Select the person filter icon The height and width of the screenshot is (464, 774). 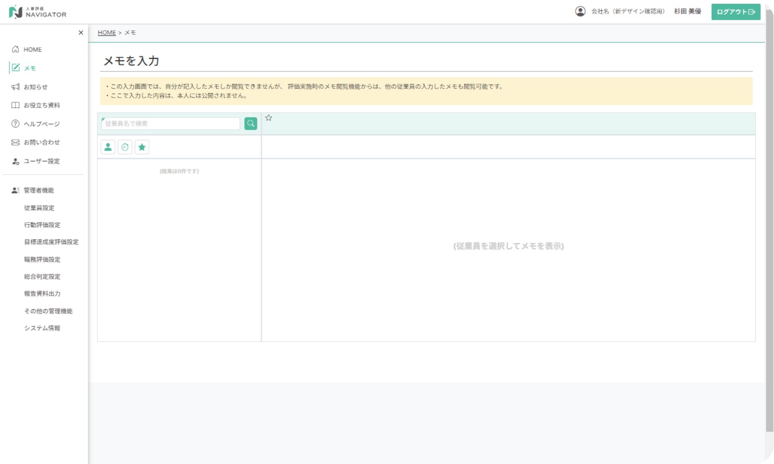tap(108, 147)
